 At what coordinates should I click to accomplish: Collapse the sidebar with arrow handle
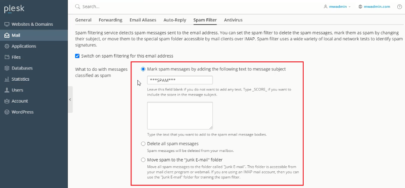(x=70, y=100)
